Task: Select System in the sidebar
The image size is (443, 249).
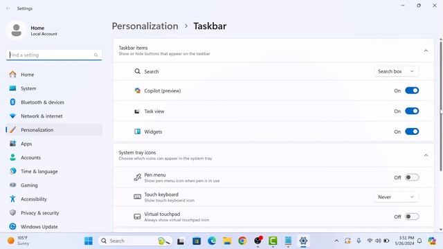Action: point(54,89)
